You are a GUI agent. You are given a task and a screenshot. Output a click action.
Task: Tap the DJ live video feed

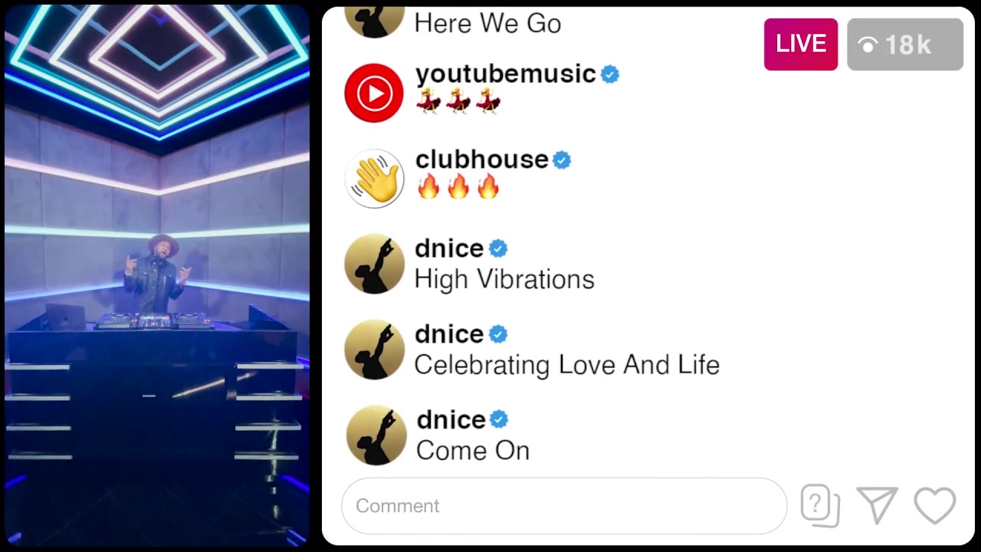[157, 276]
